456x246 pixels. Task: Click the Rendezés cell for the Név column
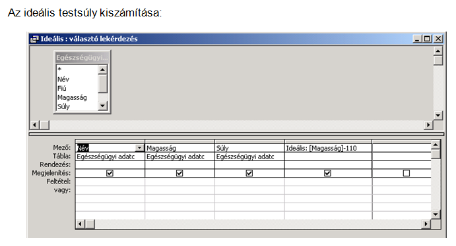110,165
